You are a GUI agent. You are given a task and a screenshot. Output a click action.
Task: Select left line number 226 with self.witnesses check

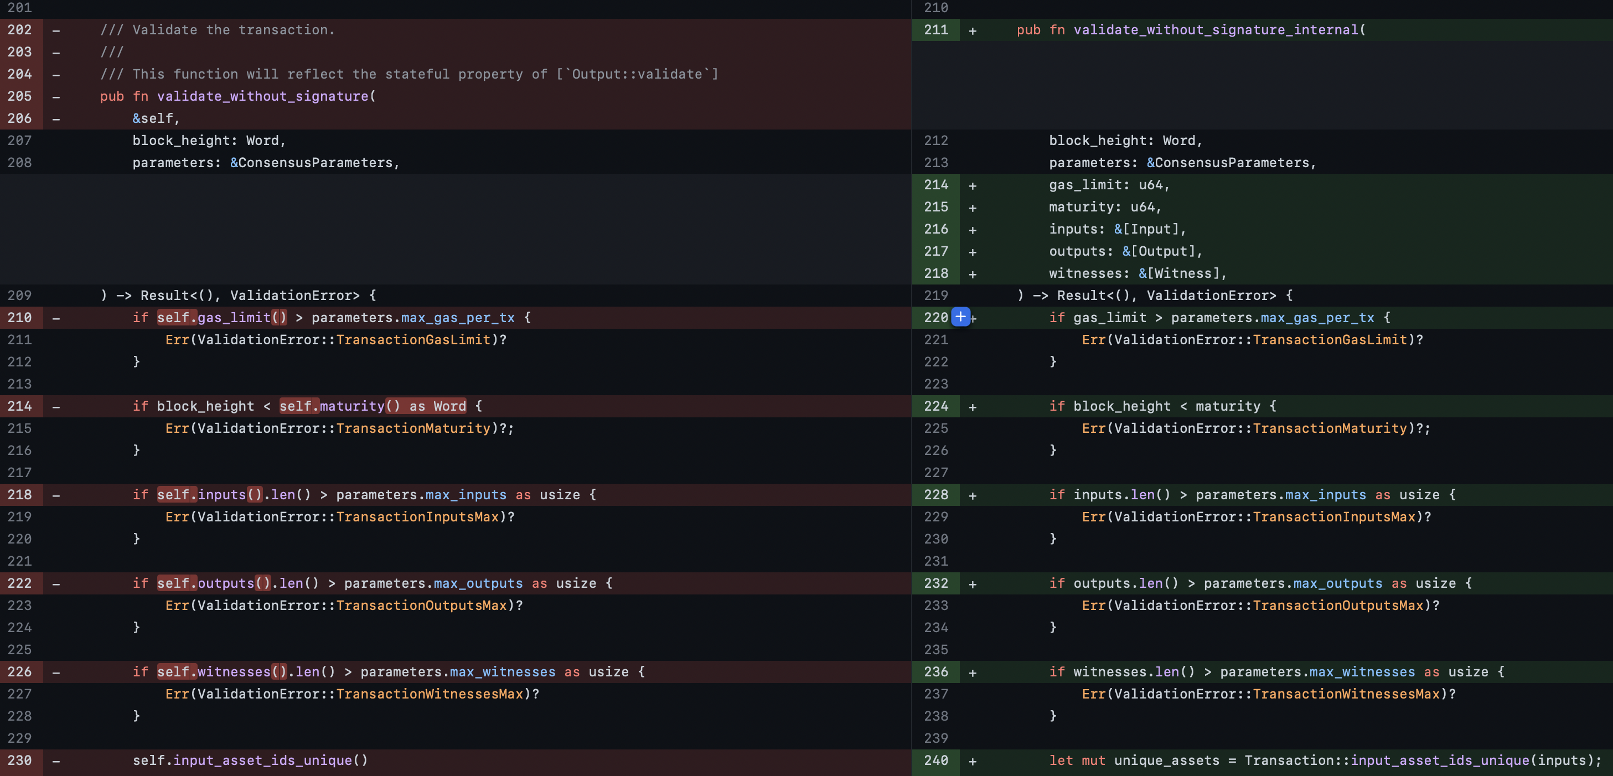pyautogui.click(x=19, y=672)
